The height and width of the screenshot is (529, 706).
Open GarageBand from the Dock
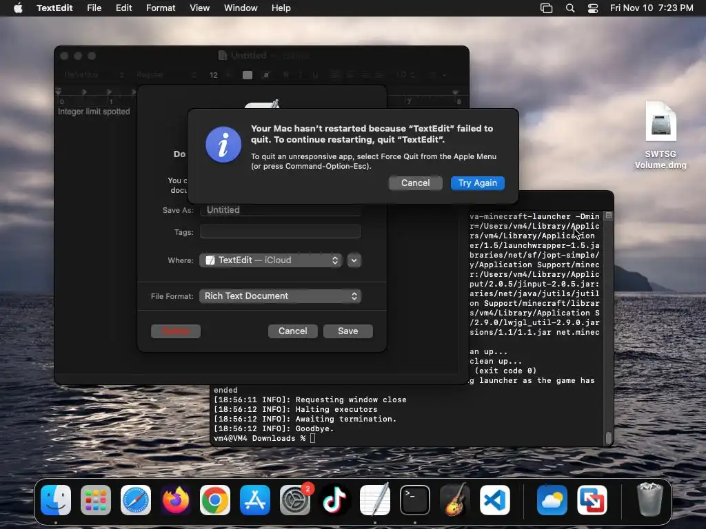[455, 500]
